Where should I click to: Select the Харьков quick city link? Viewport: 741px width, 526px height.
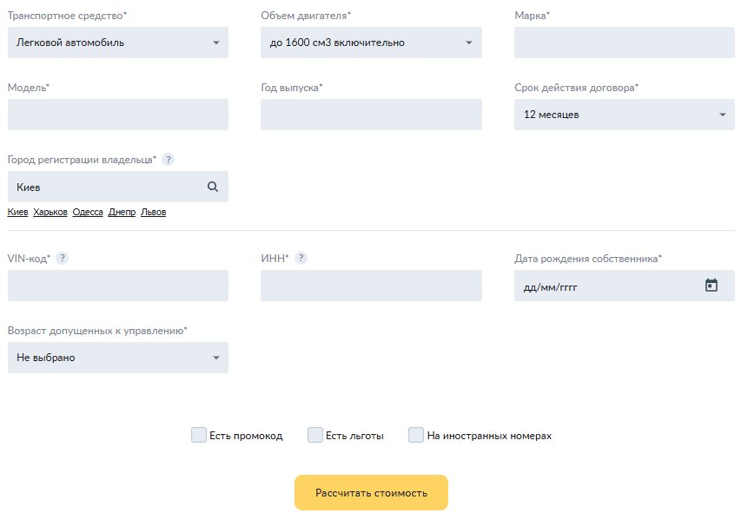click(x=50, y=213)
